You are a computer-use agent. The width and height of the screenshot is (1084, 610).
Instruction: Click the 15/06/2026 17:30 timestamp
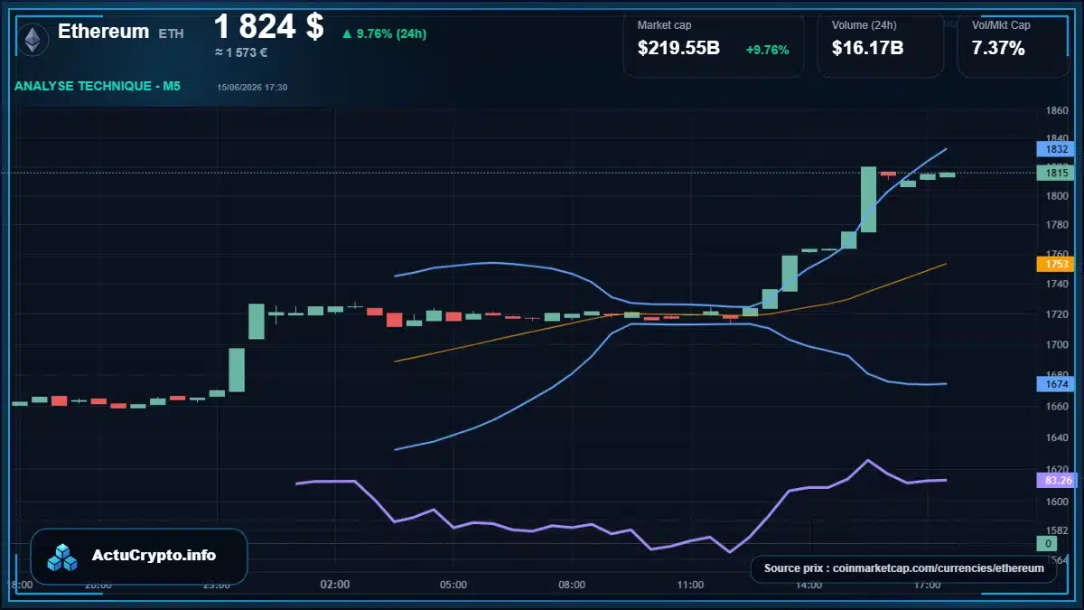point(252,88)
